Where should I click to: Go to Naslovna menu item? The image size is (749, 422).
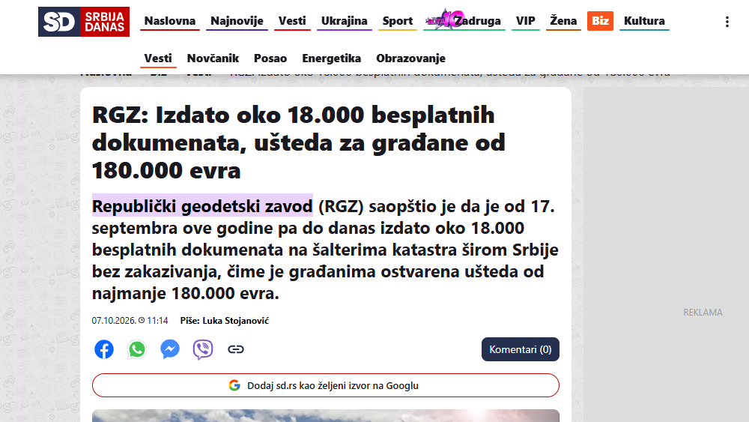tap(170, 21)
